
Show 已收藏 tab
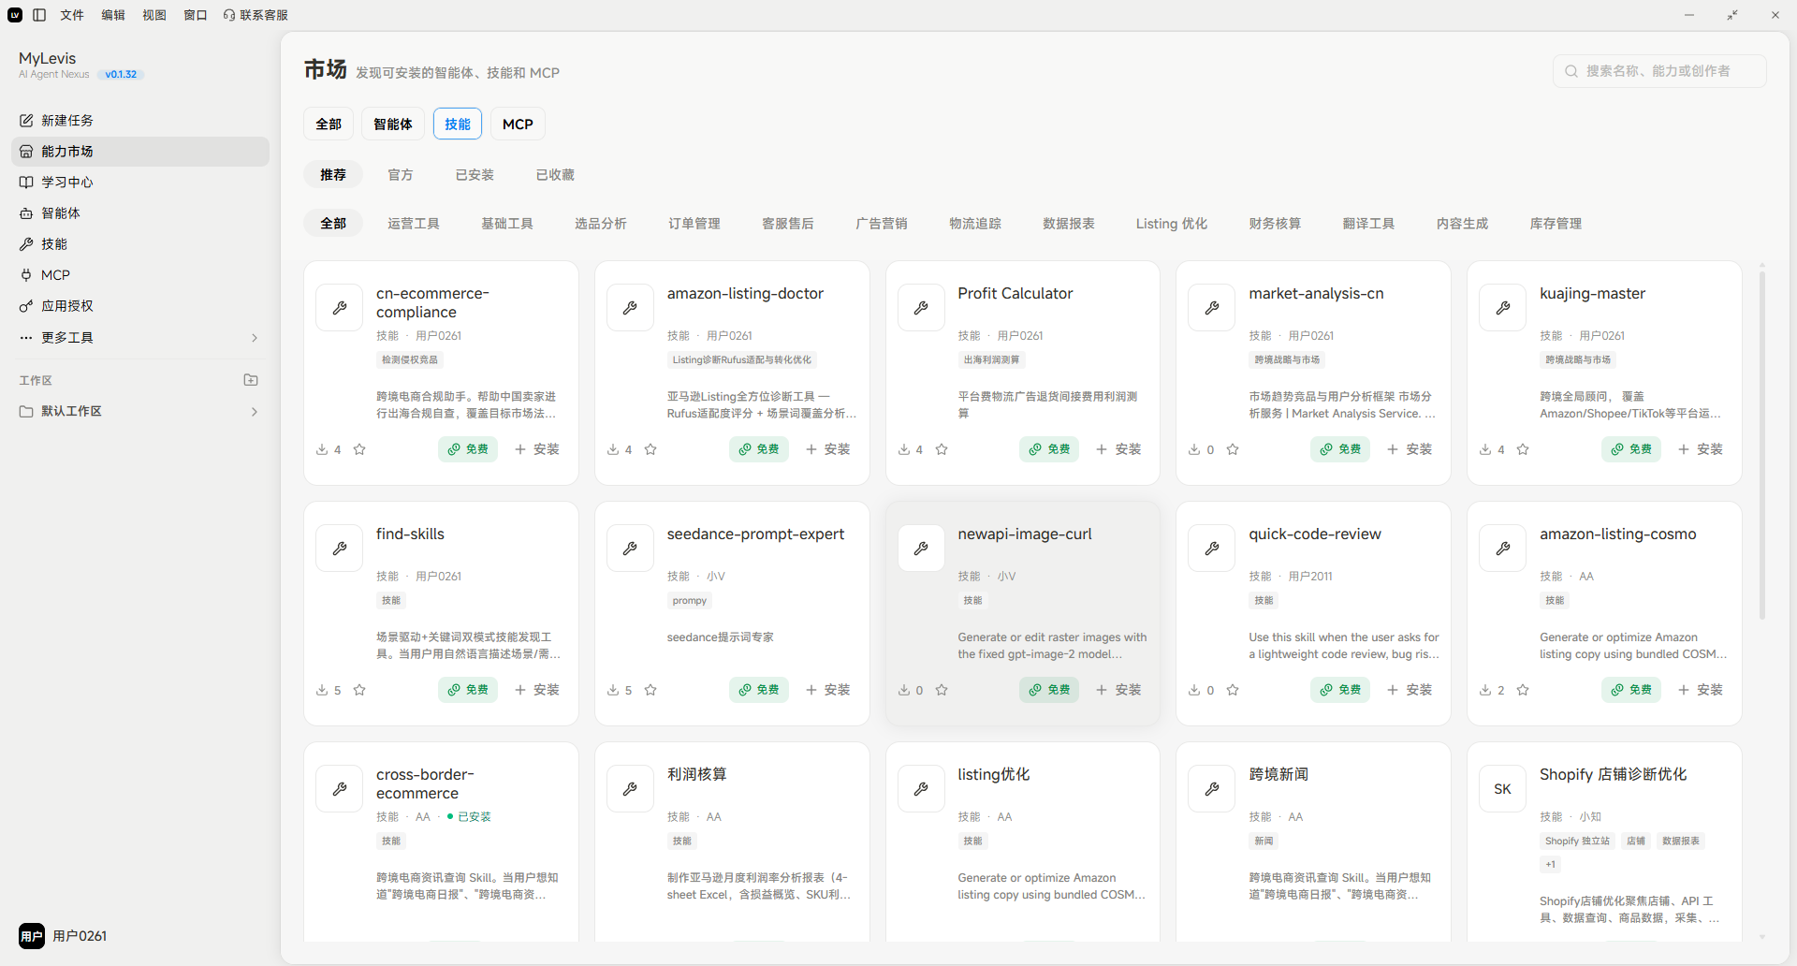tap(555, 175)
